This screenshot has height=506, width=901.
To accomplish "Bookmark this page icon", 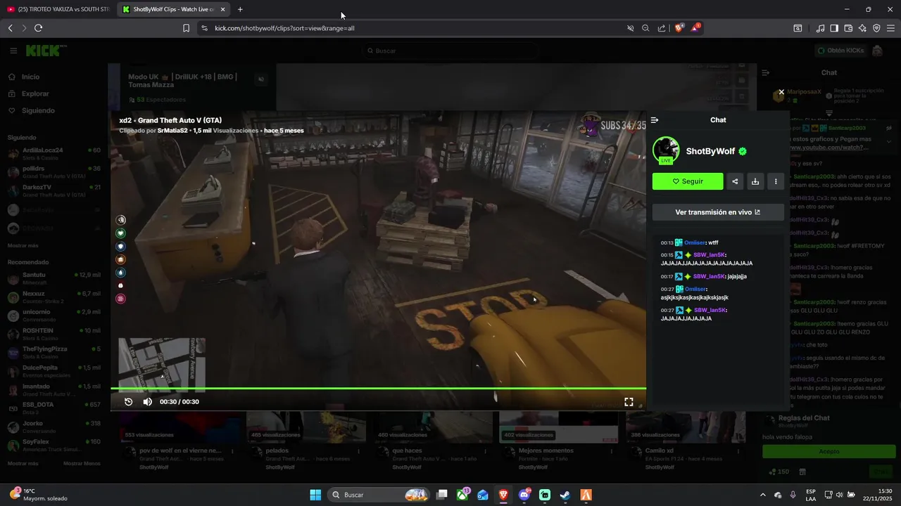I will coord(186,28).
